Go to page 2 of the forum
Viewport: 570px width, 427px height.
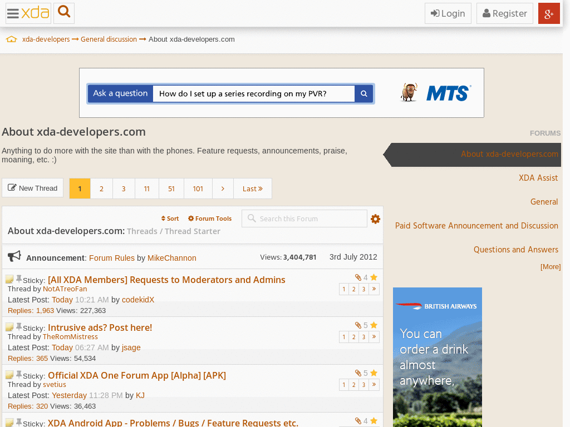pyautogui.click(x=101, y=188)
